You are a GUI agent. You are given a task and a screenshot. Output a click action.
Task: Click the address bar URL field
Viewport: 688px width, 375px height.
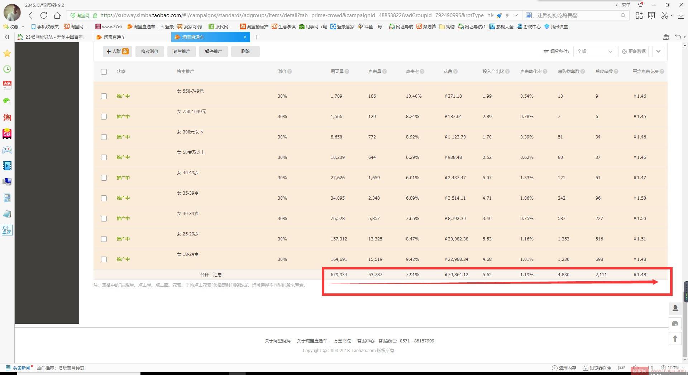297,15
